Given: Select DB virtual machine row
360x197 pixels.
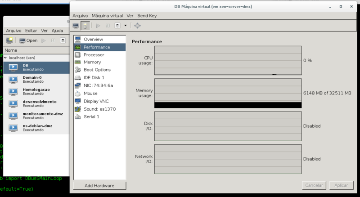Looking at the screenshot, I should (x=36, y=67).
